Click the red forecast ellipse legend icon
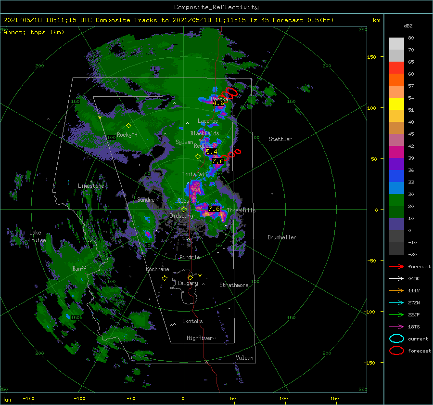 (x=396, y=351)
